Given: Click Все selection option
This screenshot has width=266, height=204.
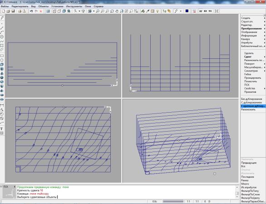Looking at the screenshot, I should pyautogui.click(x=243, y=166).
